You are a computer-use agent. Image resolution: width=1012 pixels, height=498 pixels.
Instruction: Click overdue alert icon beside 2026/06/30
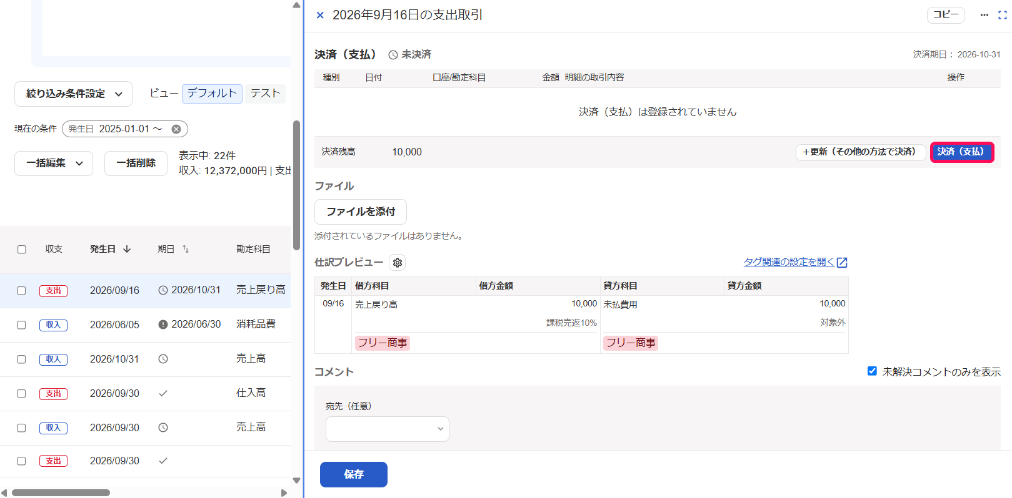[163, 325]
